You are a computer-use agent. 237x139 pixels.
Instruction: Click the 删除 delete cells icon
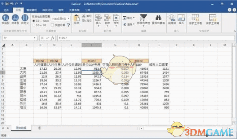[107, 18]
